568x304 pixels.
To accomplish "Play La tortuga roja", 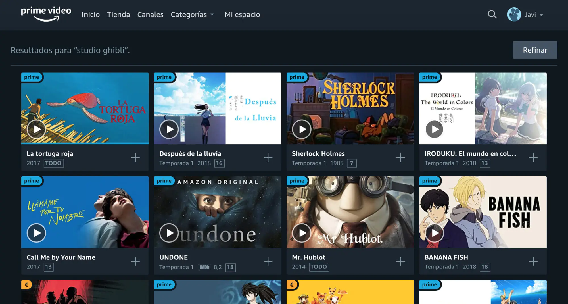I will click(36, 129).
